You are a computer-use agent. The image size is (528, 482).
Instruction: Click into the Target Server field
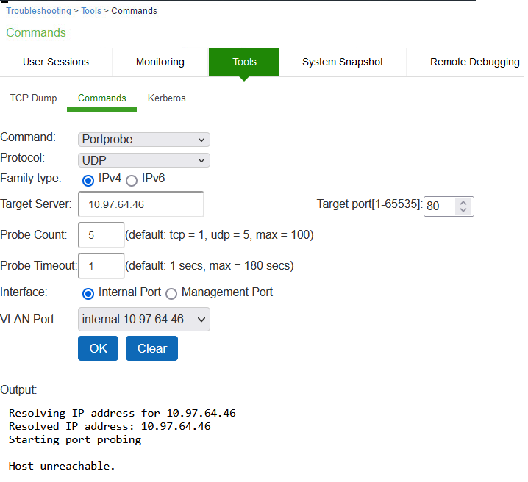coord(141,204)
